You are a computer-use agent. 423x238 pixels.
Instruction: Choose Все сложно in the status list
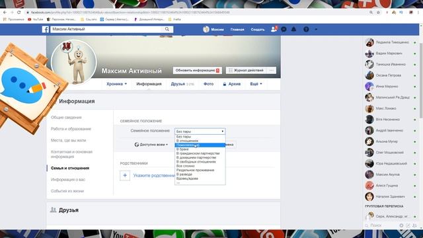pyautogui.click(x=200, y=166)
